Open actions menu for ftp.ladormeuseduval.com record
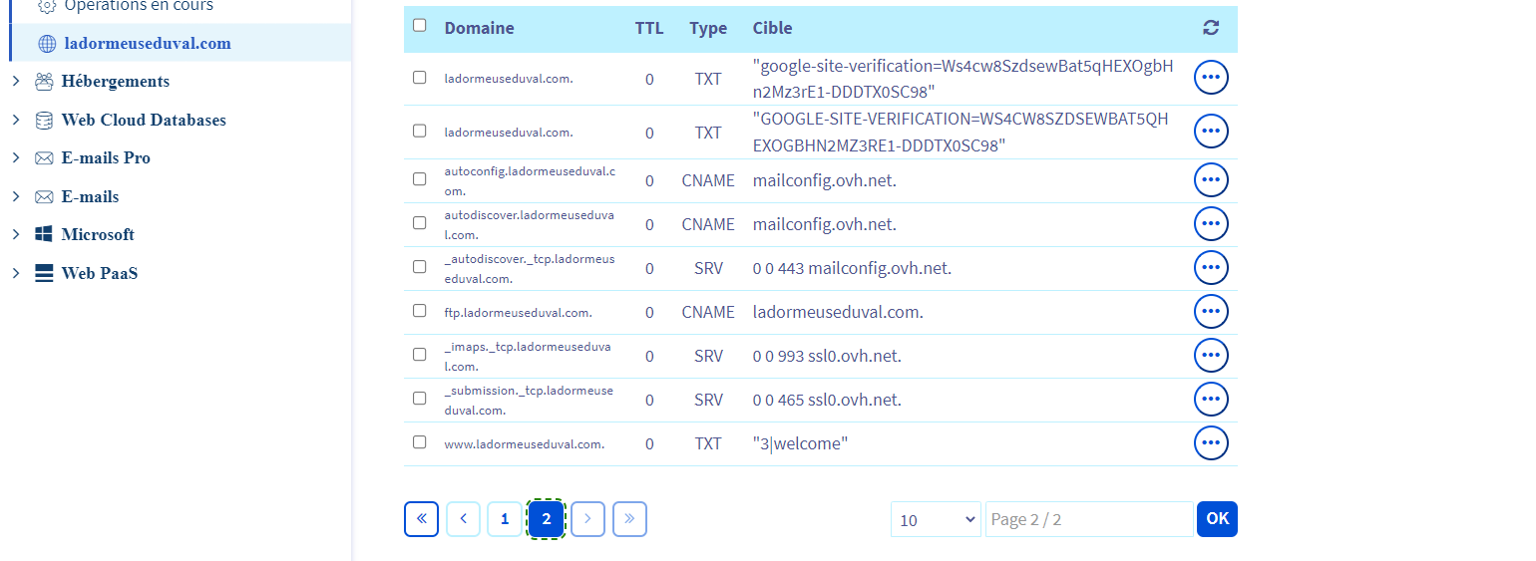This screenshot has height=561, width=1536. coord(1211,312)
